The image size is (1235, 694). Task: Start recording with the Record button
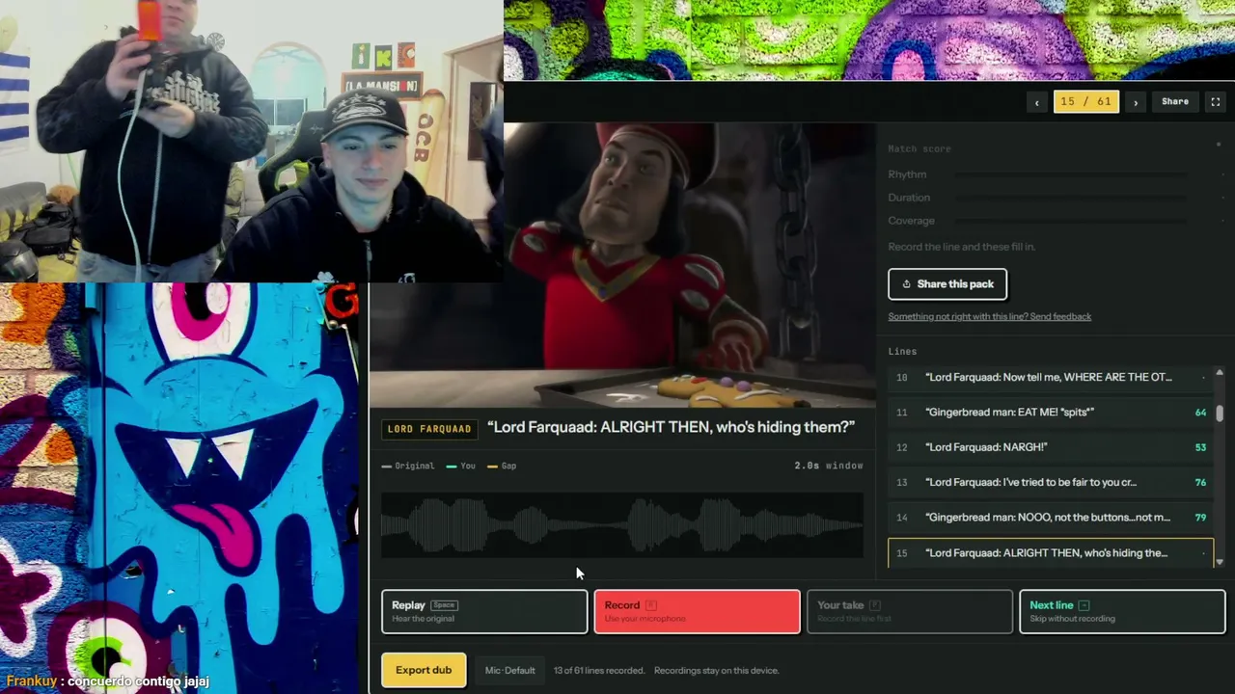(x=697, y=611)
